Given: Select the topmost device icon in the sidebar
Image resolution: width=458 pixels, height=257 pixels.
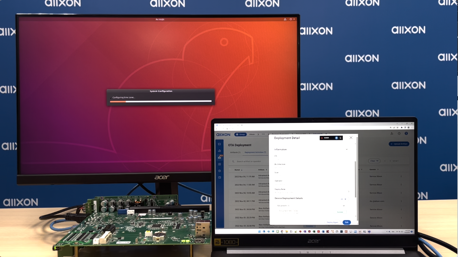Looking at the screenshot, I should click(x=219, y=144).
